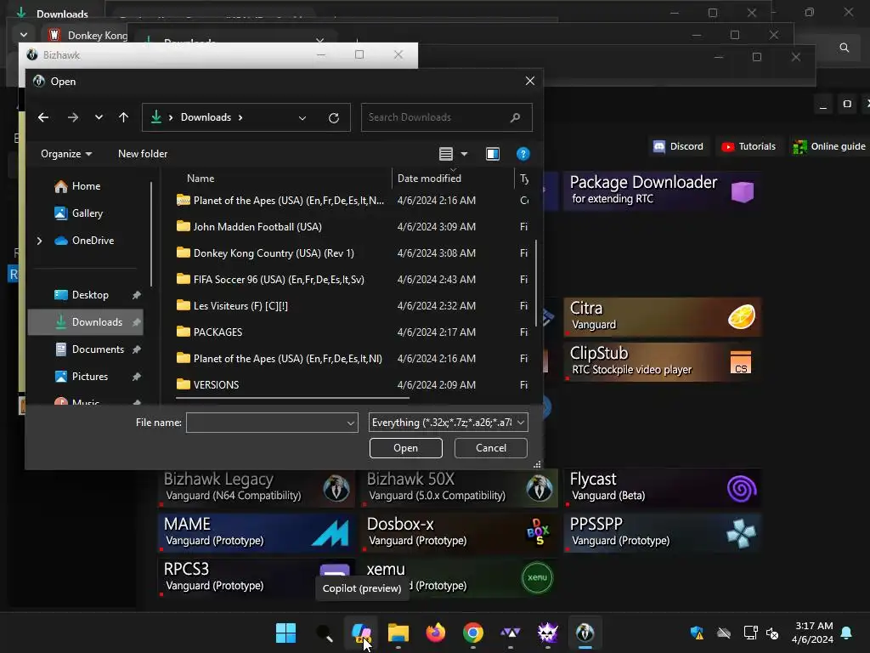Launch Bizhawk 50X Vanguard
870x653 pixels.
pos(460,488)
